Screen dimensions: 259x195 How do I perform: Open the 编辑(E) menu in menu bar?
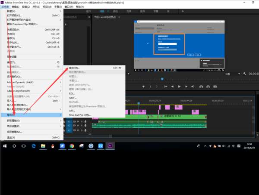coord(16,7)
